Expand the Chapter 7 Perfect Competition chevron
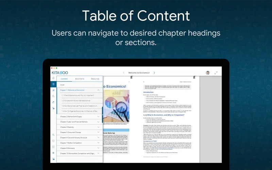Viewport: 272px width, 170px height. [98, 143]
